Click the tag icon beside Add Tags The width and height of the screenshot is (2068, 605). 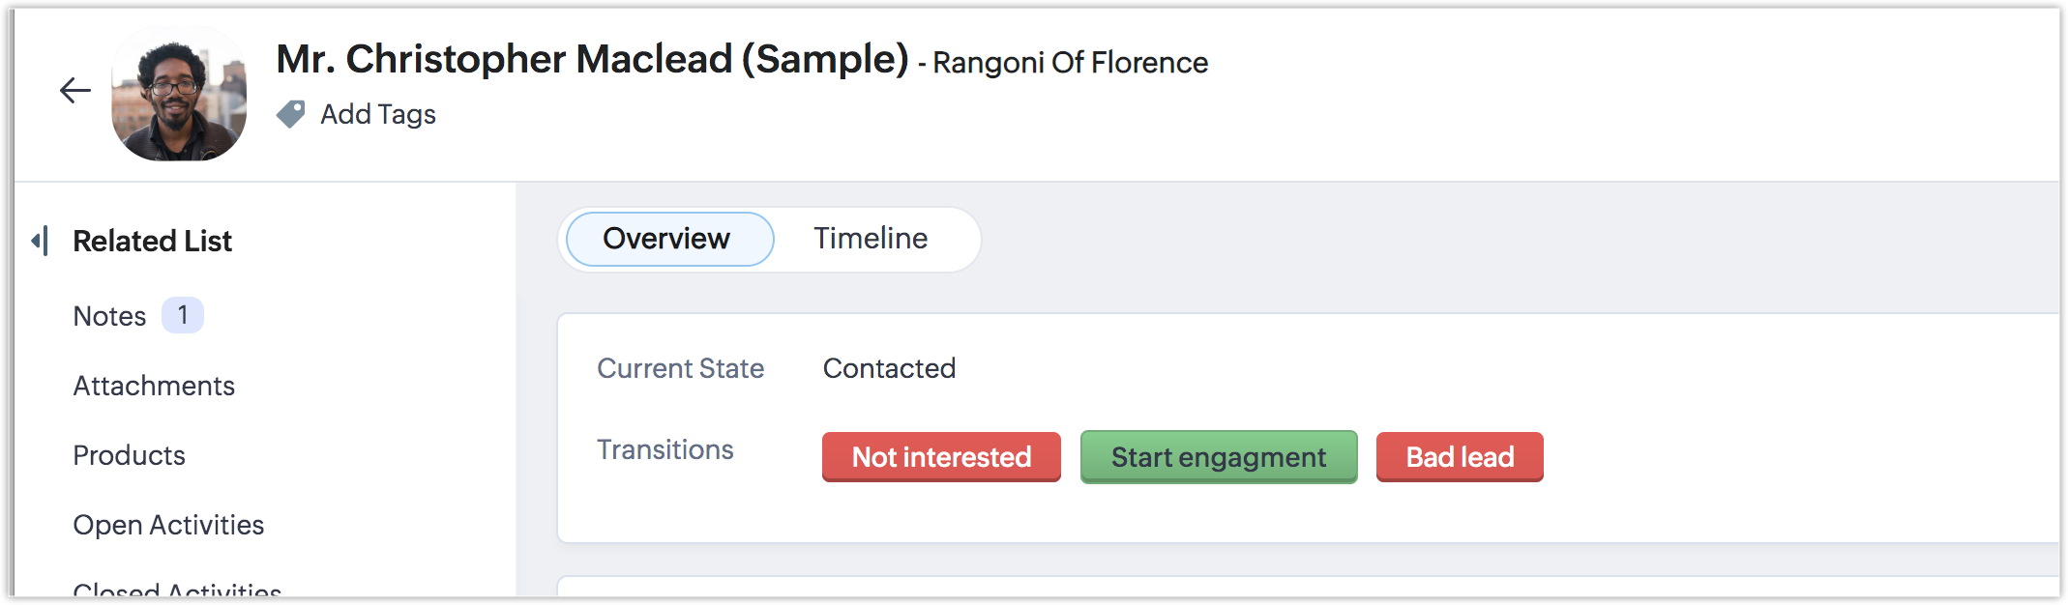click(290, 114)
